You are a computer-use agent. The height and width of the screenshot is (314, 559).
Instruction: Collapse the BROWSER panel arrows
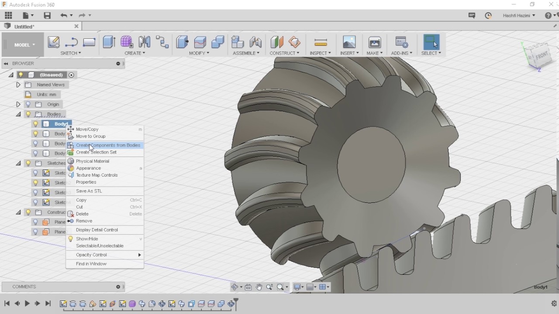click(6, 64)
